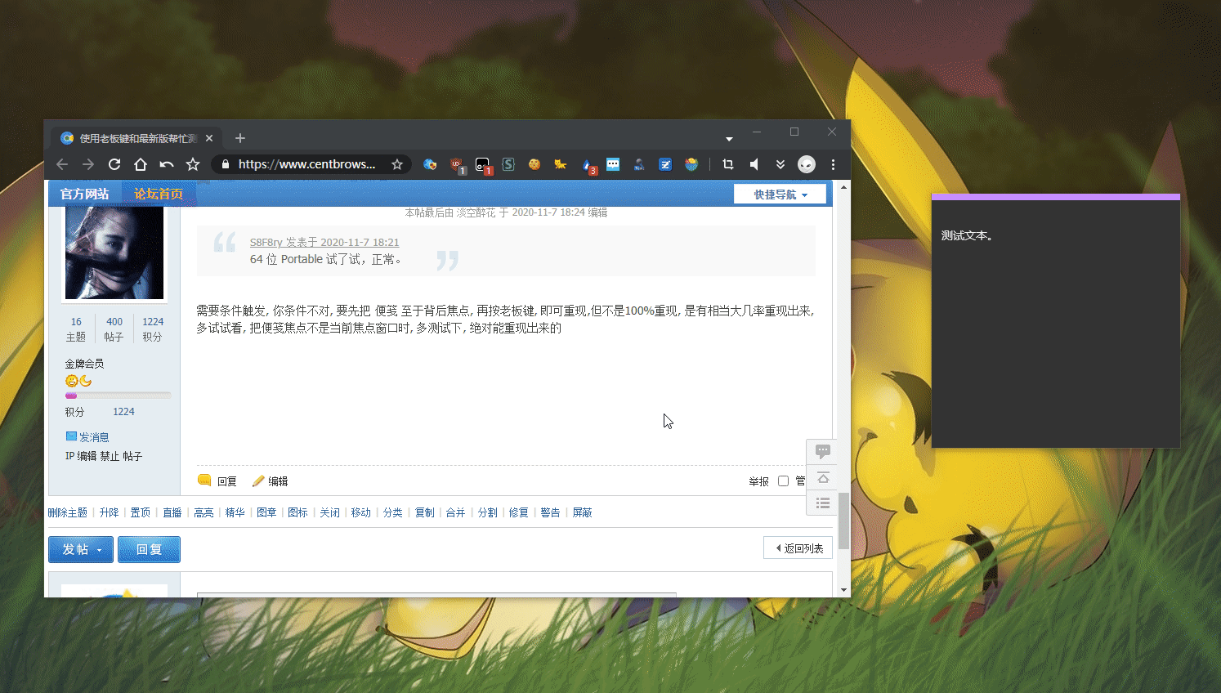The image size is (1221, 693).
Task: Click the floating list view icon
Action: 823,503
